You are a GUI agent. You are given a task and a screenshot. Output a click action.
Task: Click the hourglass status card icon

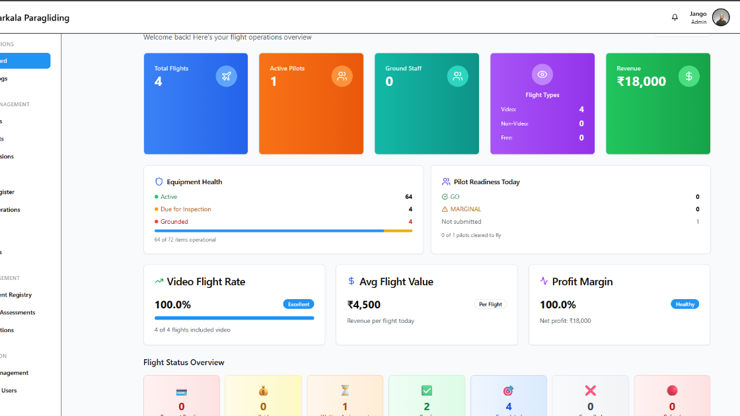(x=345, y=391)
